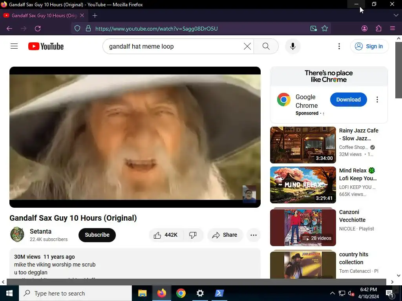The image size is (402, 301).
Task: Open Firefox account icon
Action: point(364,28)
